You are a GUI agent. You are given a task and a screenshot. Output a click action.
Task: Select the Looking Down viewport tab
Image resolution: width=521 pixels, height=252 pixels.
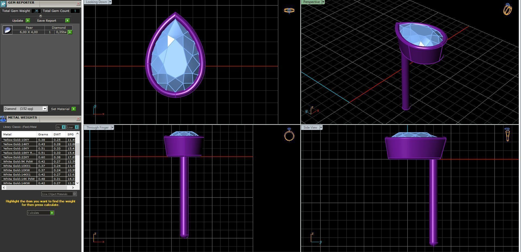[96, 2]
